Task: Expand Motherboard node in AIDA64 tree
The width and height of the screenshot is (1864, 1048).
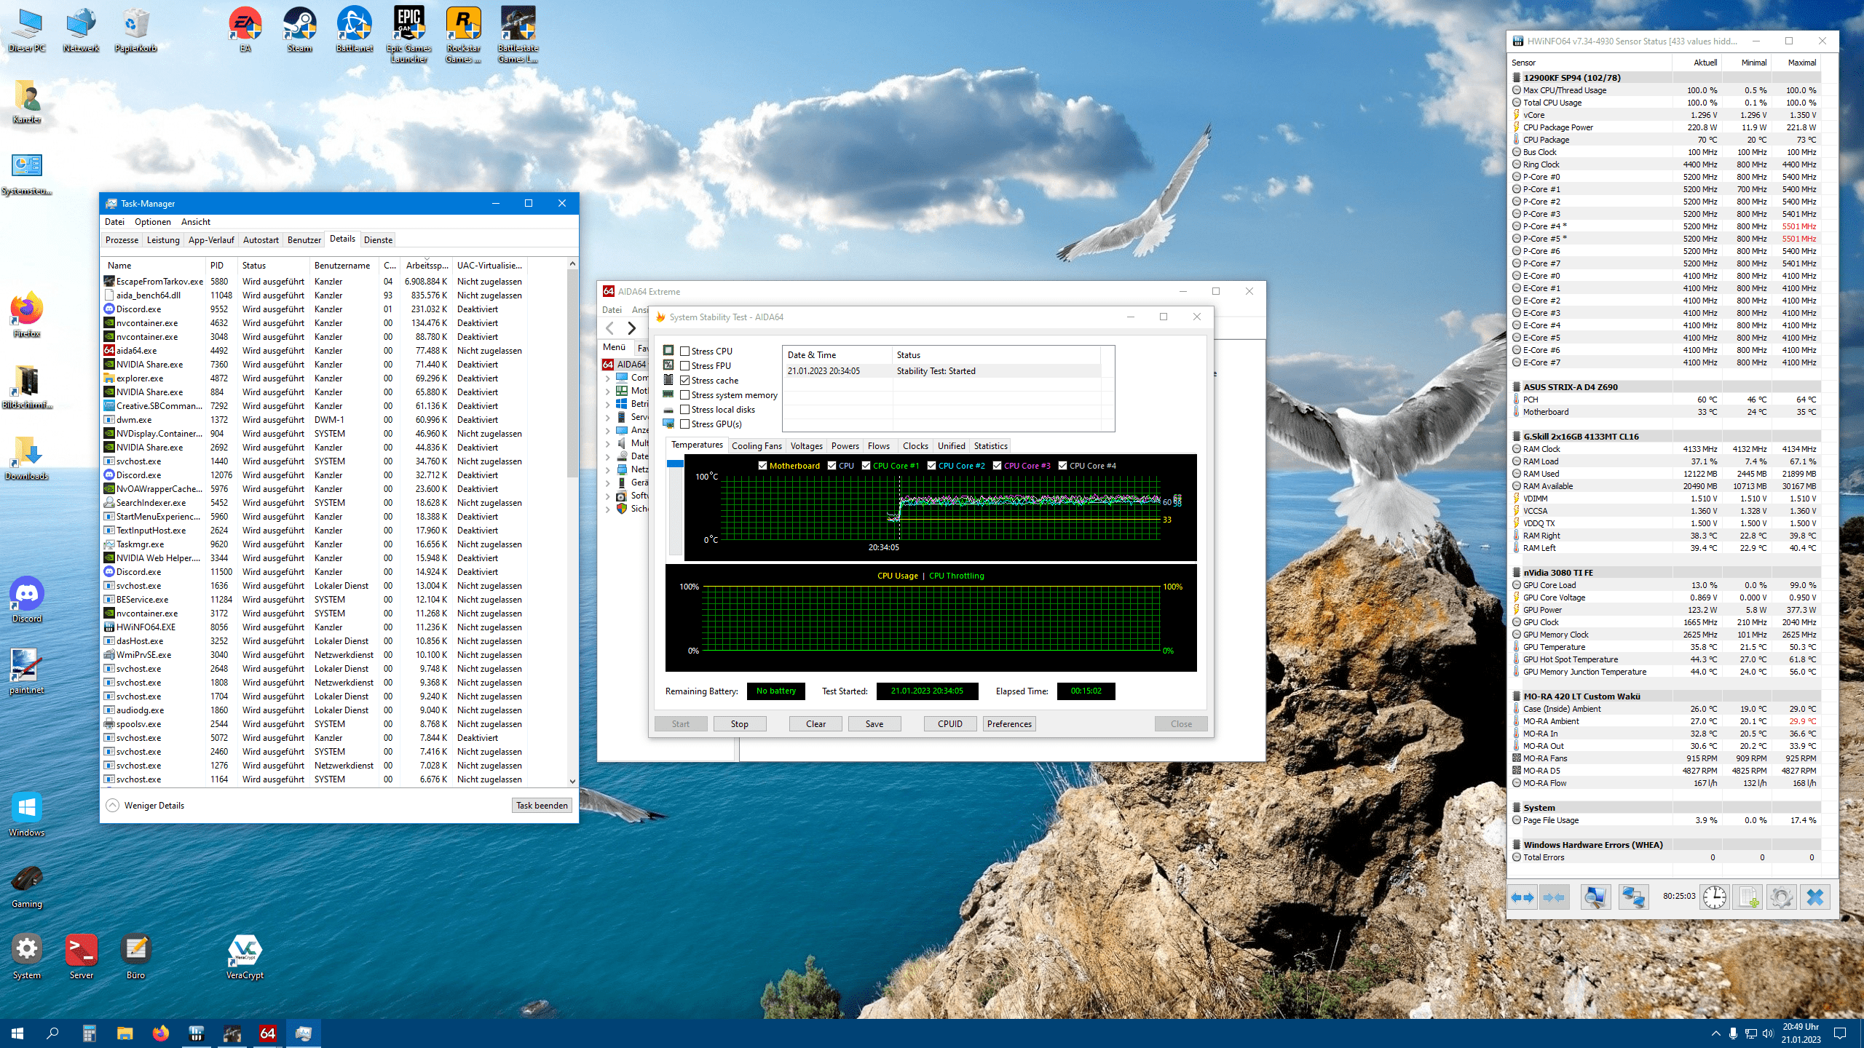Action: (x=607, y=391)
